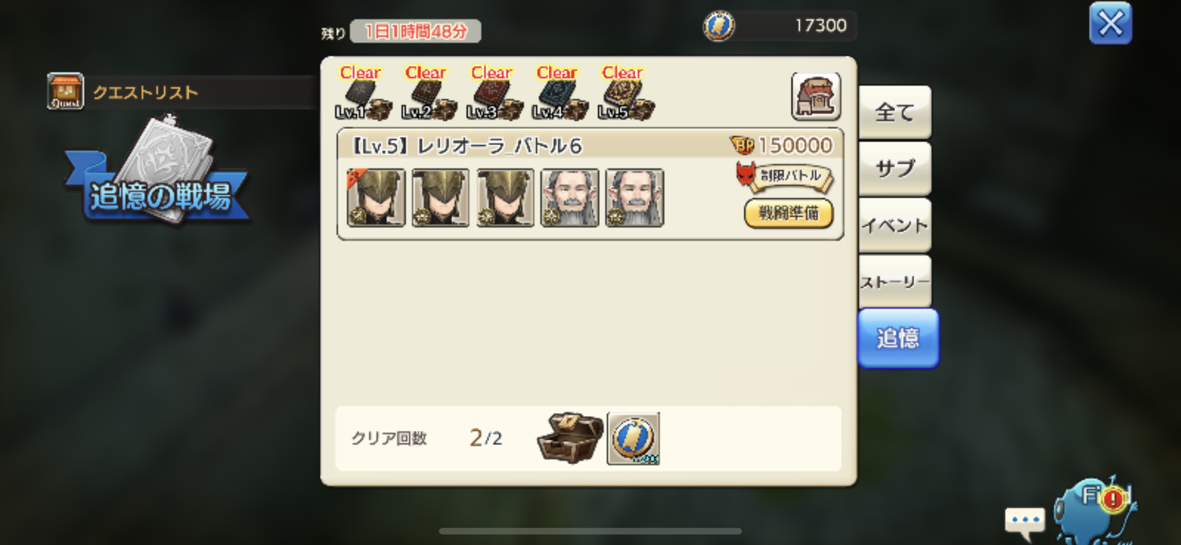Select the 追憶 tab
This screenshot has height=545, width=1181.
(898, 338)
